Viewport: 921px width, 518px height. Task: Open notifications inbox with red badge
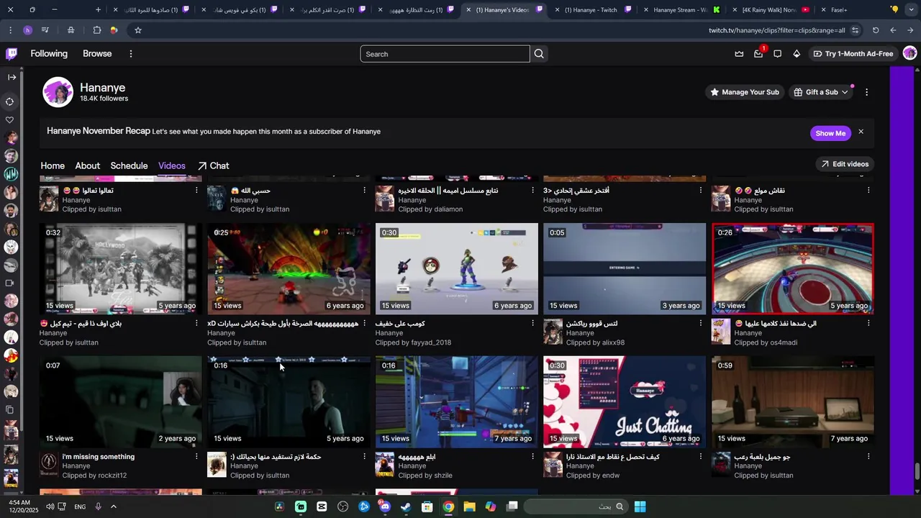[758, 54]
